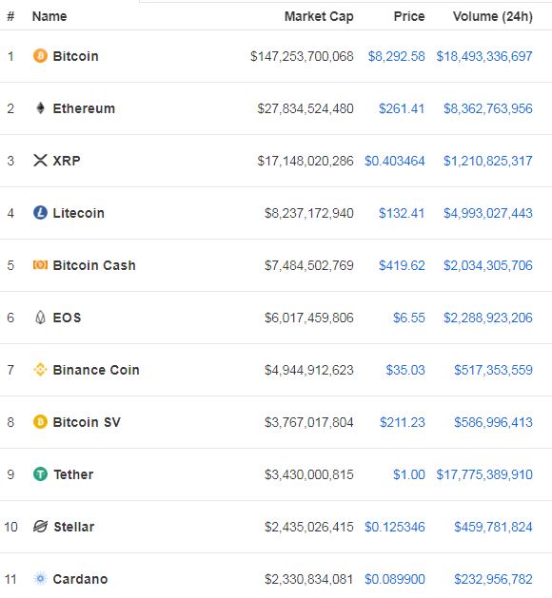
Task: Sort by the Market Cap column header
Action: click(x=319, y=17)
